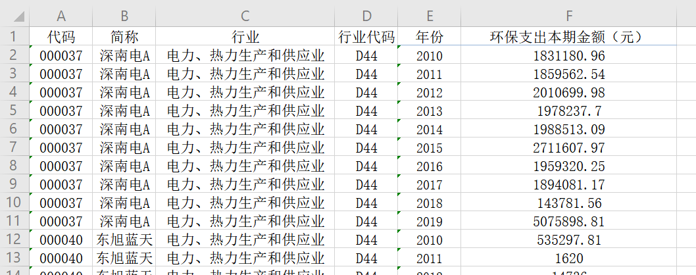Select the value 1959320.25
Image resolution: width=696 pixels, height=275 pixels.
click(569, 166)
